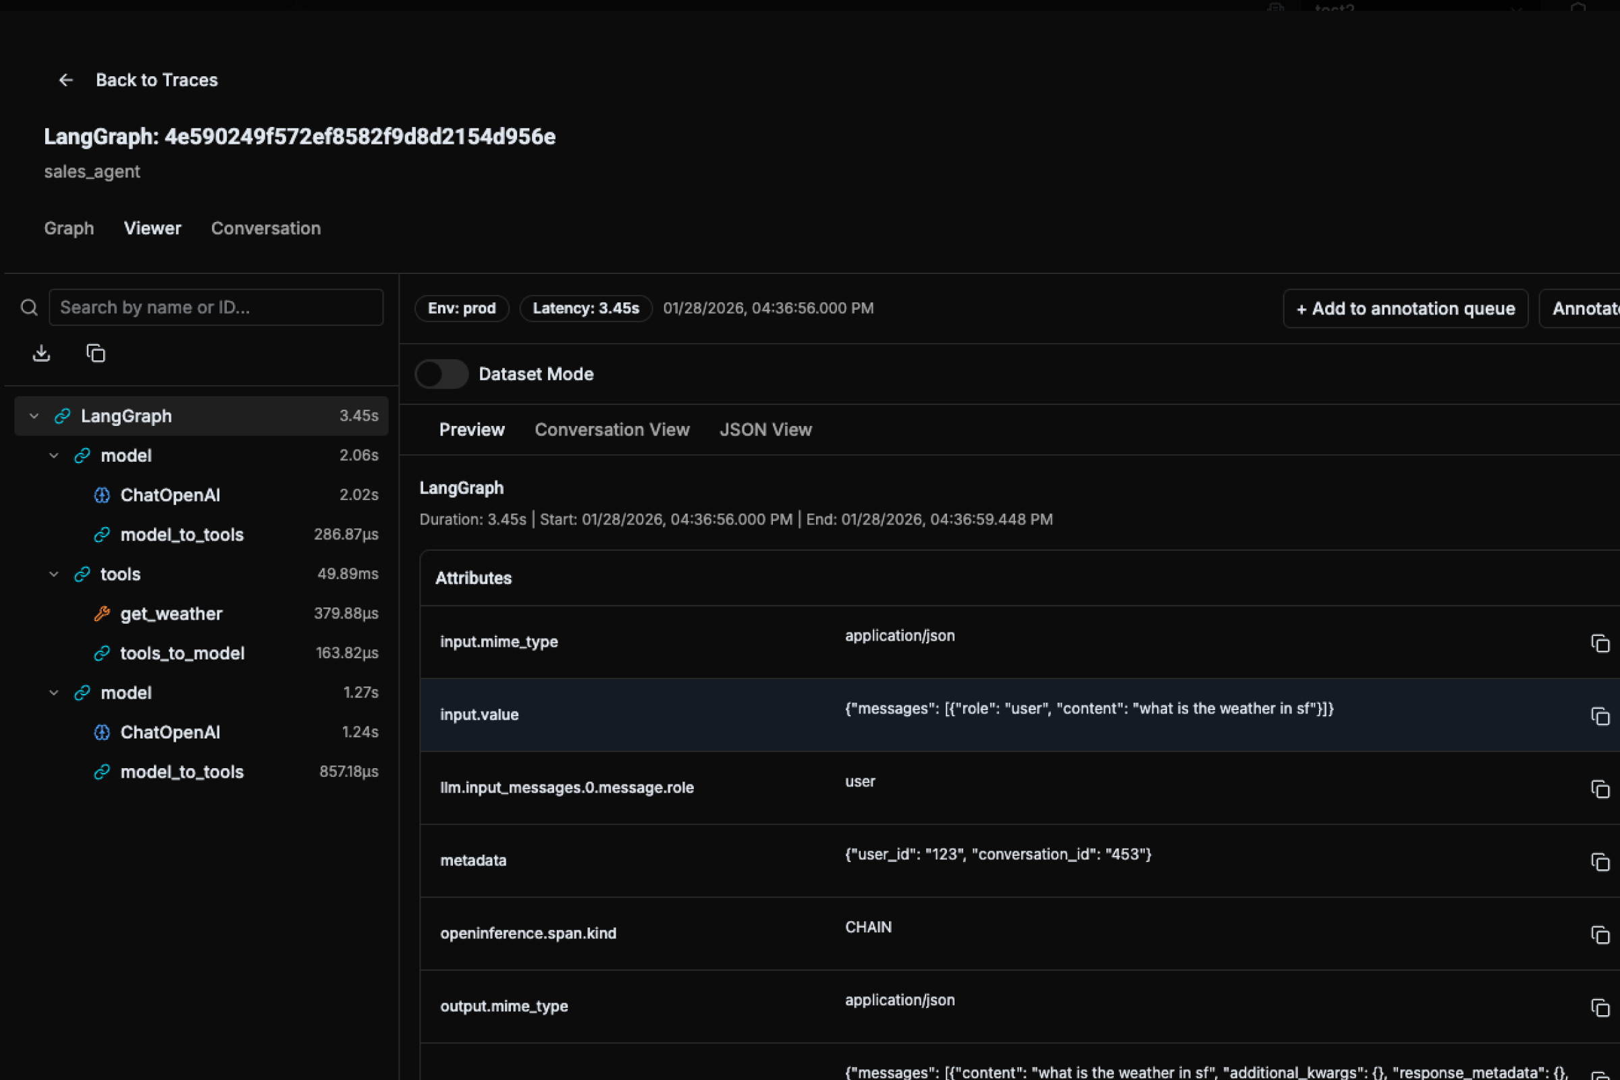Switch to the Graph tab
Image resolution: width=1620 pixels, height=1080 pixels.
(x=69, y=229)
